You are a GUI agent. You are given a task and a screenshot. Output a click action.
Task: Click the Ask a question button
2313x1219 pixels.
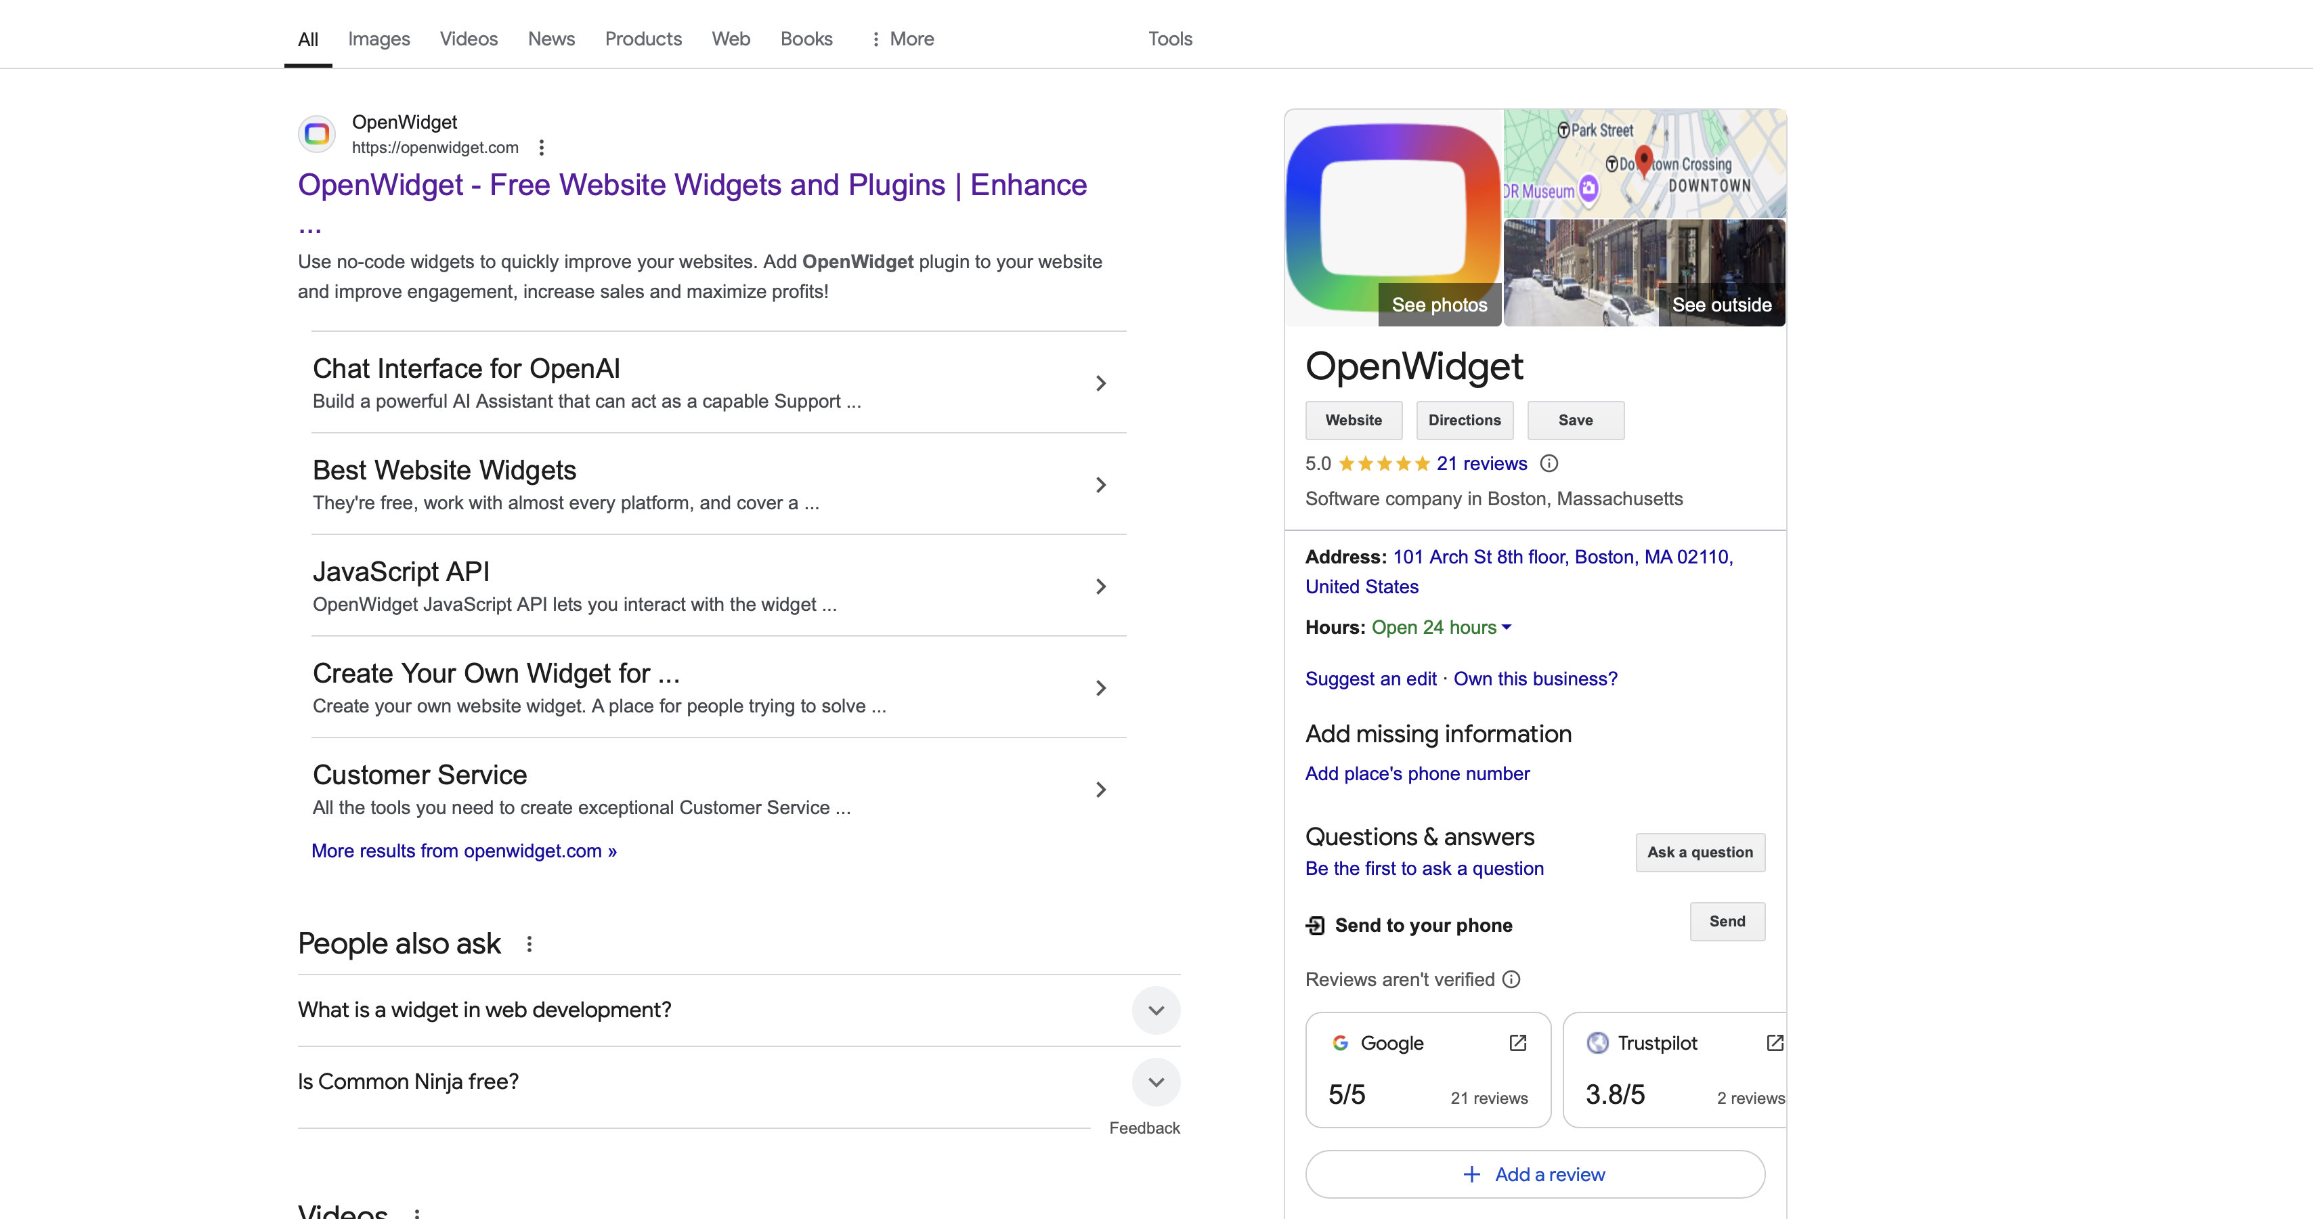tap(1700, 853)
